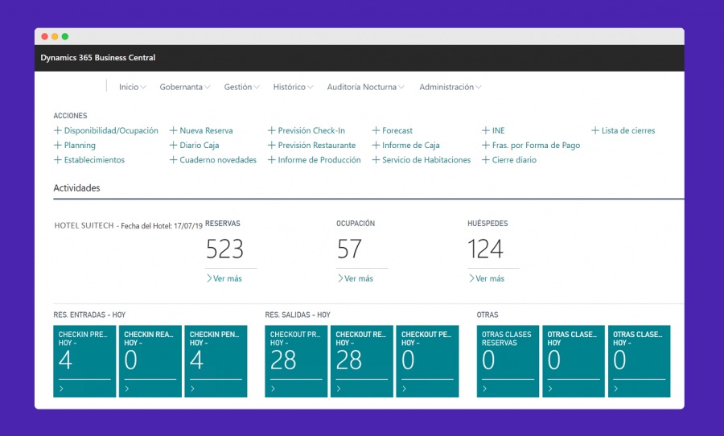Click Ver más under Ocupación
The width and height of the screenshot is (724, 436).
click(x=356, y=278)
